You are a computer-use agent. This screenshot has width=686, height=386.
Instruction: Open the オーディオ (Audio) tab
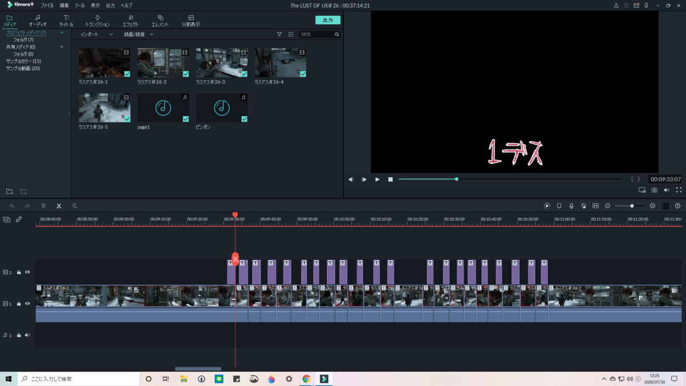coord(38,21)
